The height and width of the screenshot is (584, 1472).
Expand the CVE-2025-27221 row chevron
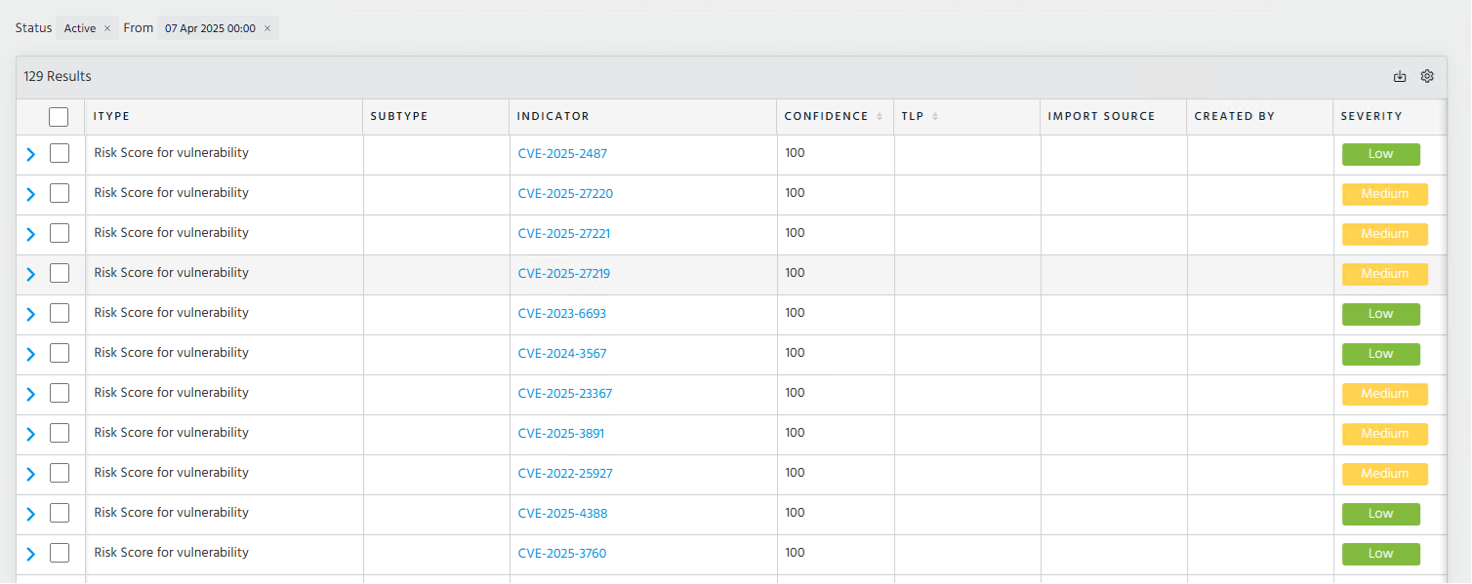30,234
